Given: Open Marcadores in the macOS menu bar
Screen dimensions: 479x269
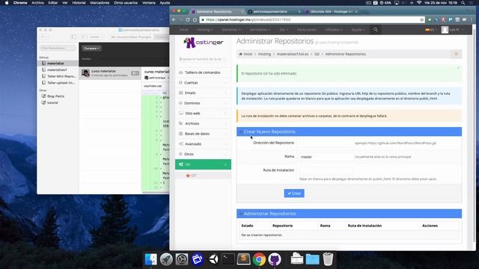Looking at the screenshot, I should [100, 3].
